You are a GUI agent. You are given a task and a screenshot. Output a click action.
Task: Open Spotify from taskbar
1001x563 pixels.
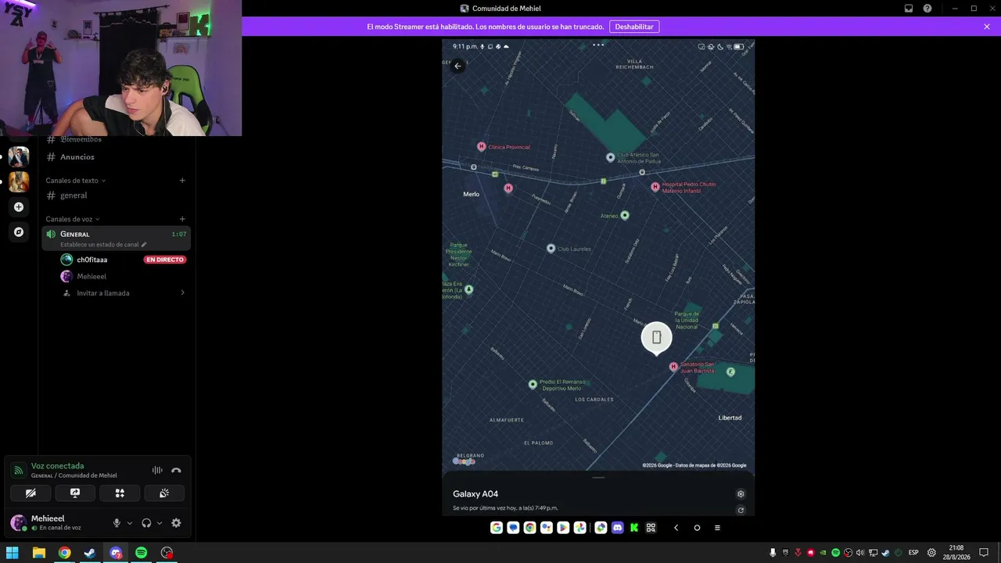click(x=141, y=553)
